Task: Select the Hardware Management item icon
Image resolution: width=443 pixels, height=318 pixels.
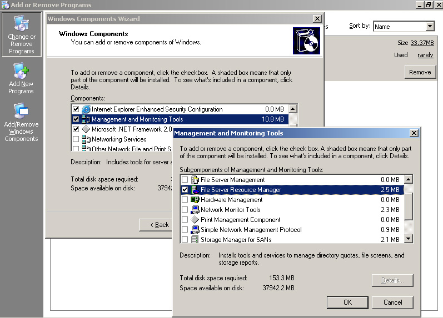Action: [195, 200]
